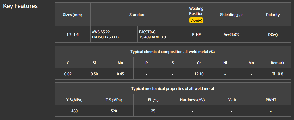Click the F, HF welding position value
Screen dimensions: 294x120
pyautogui.click(x=196, y=34)
